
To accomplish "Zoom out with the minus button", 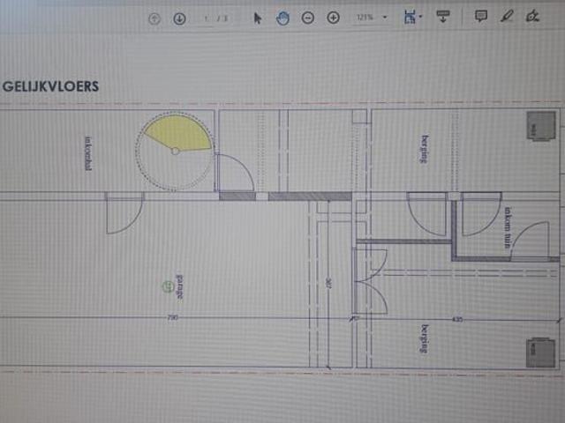I will (x=308, y=18).
